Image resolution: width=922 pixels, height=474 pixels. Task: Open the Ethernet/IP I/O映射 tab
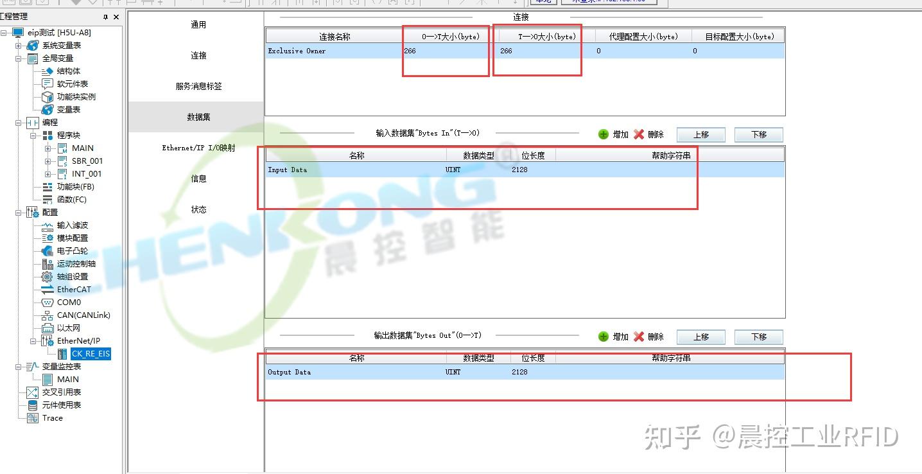point(198,148)
